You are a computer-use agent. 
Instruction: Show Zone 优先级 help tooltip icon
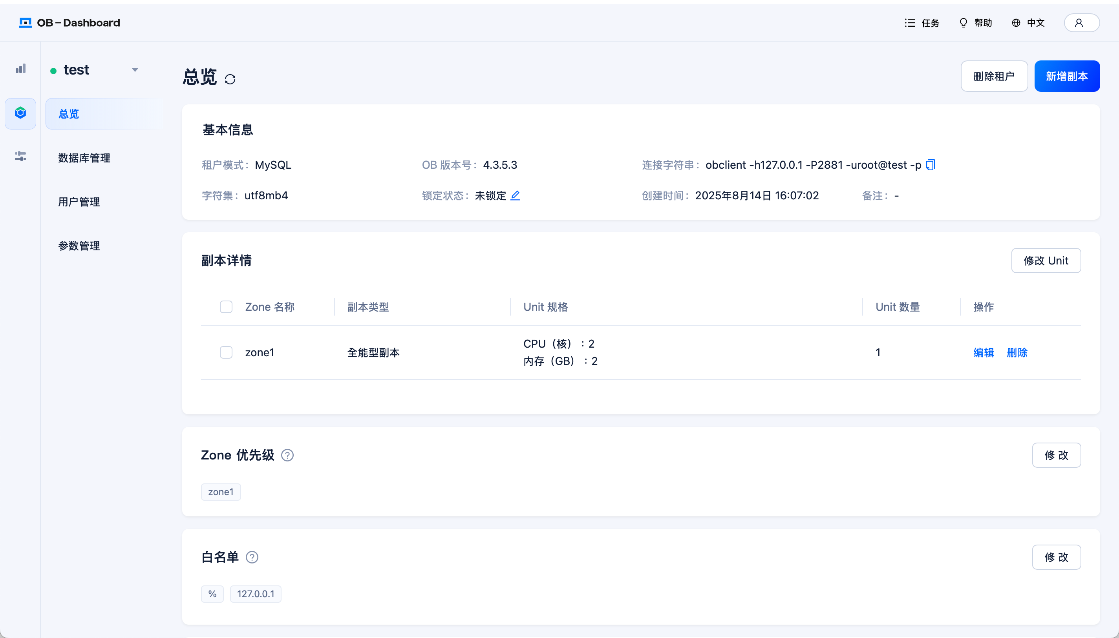pyautogui.click(x=287, y=455)
